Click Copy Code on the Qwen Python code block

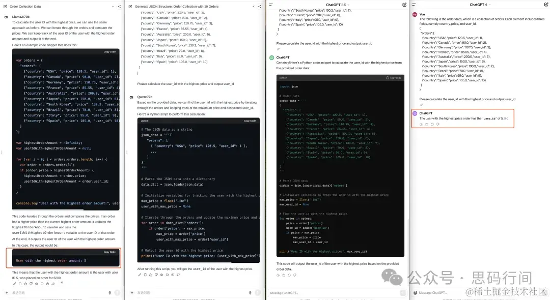pyautogui.click(x=250, y=121)
